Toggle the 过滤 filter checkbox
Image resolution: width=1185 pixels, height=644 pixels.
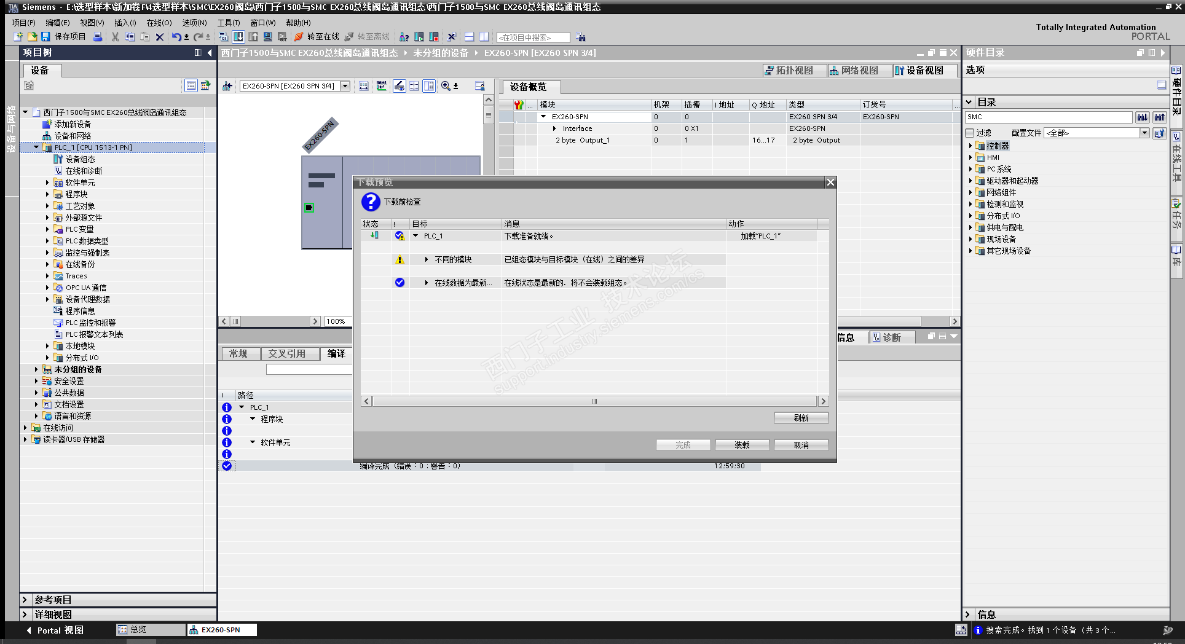[970, 133]
